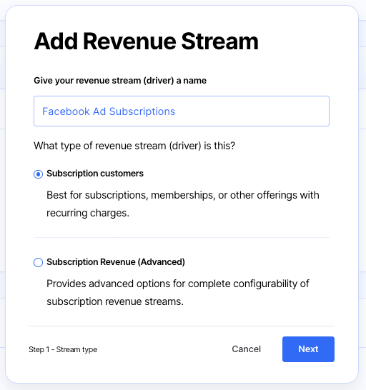Click the Add Revenue Stream heading

click(146, 41)
